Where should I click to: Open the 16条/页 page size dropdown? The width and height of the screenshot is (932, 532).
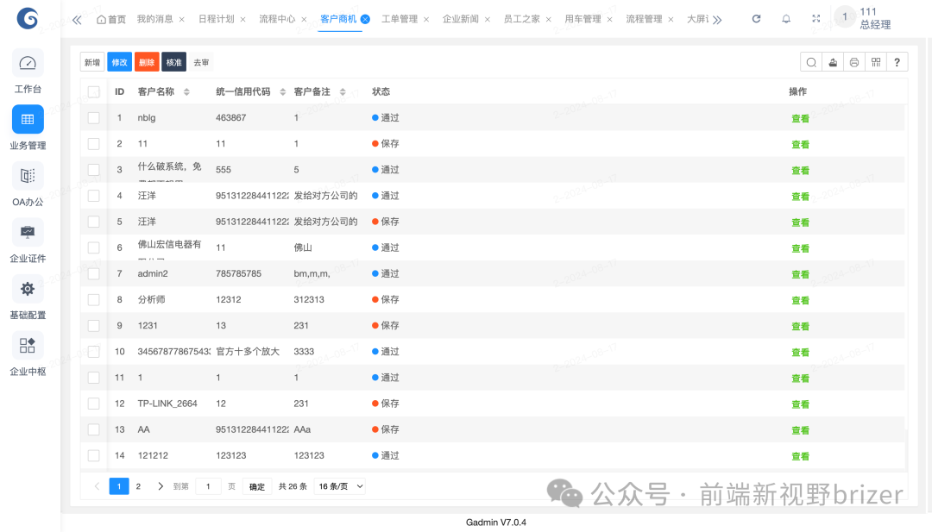coord(339,485)
